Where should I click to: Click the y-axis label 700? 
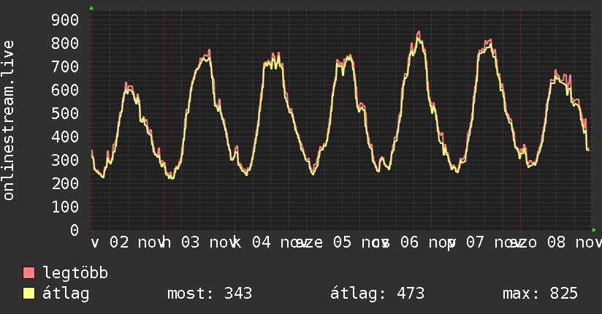point(65,66)
